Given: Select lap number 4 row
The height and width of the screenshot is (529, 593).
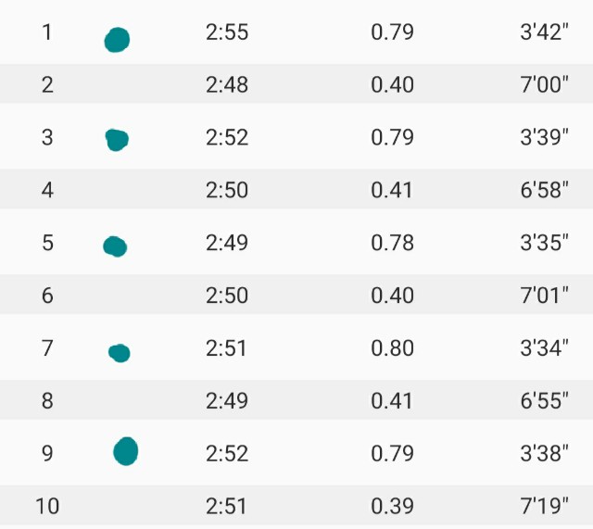Looking at the screenshot, I should coord(296,189).
